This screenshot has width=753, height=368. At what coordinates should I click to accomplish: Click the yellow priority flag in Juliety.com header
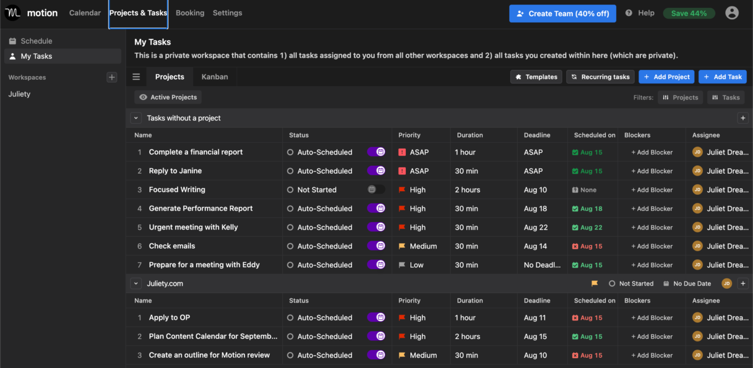tap(595, 283)
